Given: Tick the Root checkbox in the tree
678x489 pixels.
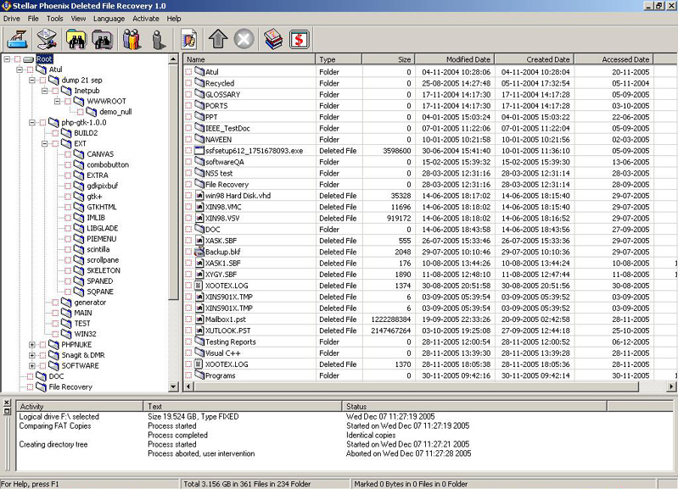Looking at the screenshot, I should coord(17,59).
